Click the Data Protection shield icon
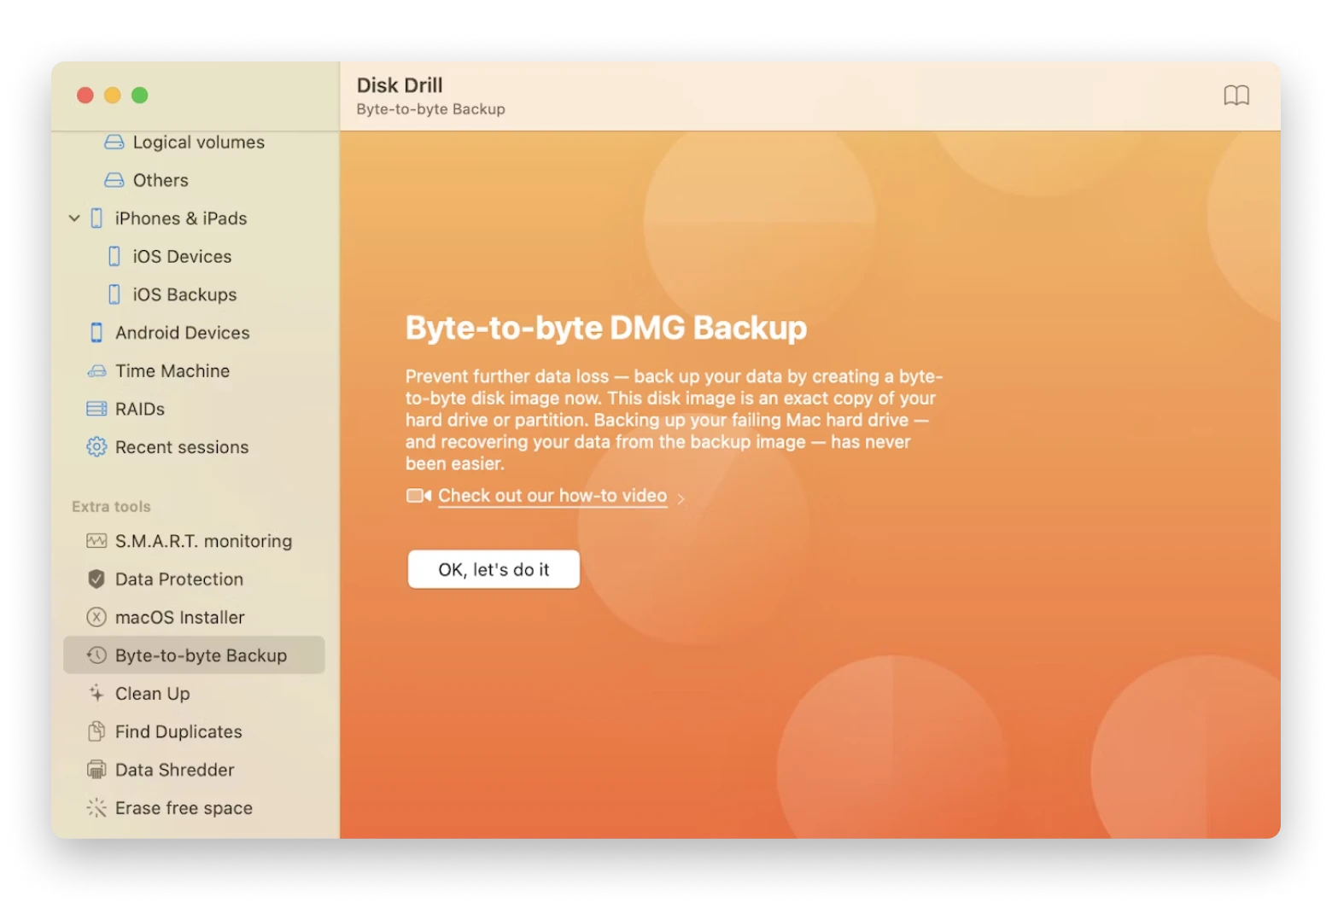The height and width of the screenshot is (908, 1332). pos(96,579)
